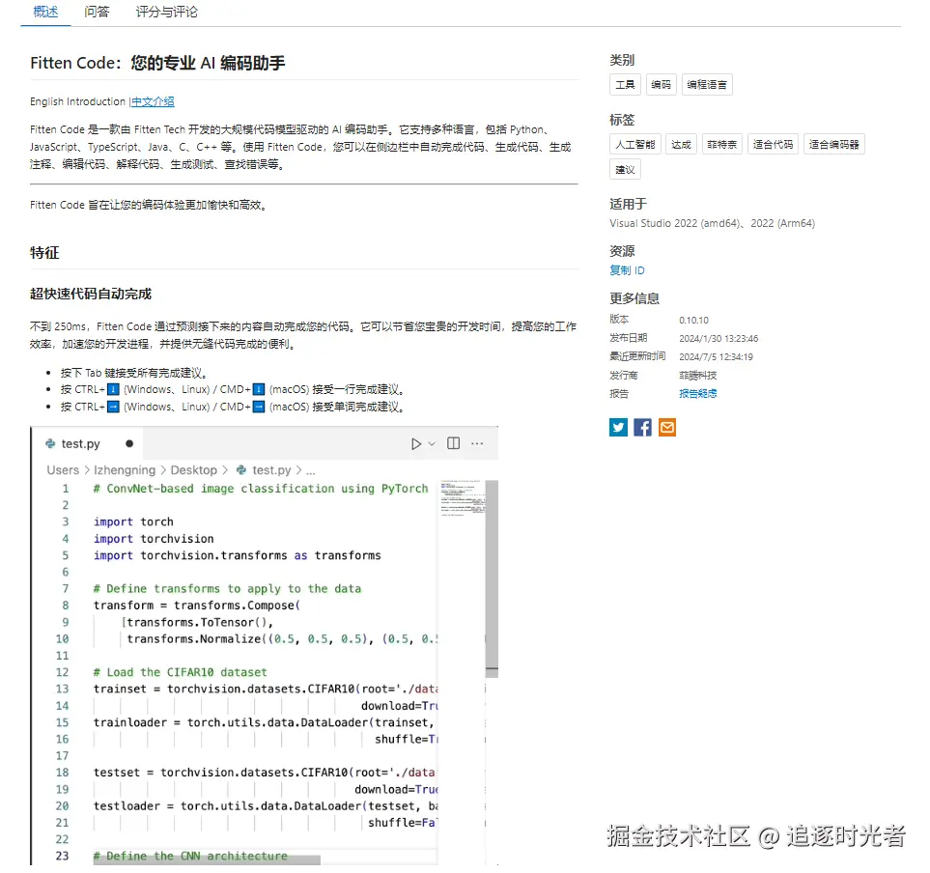Open the 评分与评论 tab

[x=167, y=12]
